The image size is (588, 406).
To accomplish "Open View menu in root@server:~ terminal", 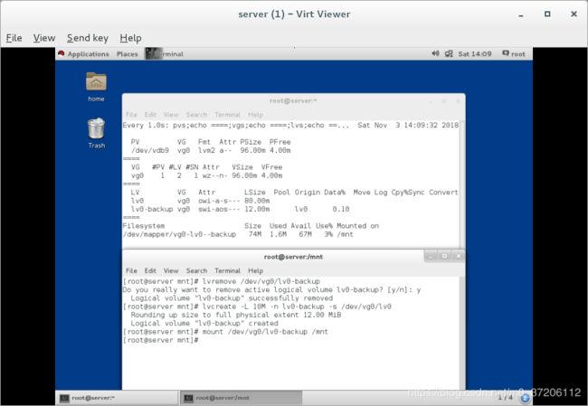I will [x=171, y=114].
